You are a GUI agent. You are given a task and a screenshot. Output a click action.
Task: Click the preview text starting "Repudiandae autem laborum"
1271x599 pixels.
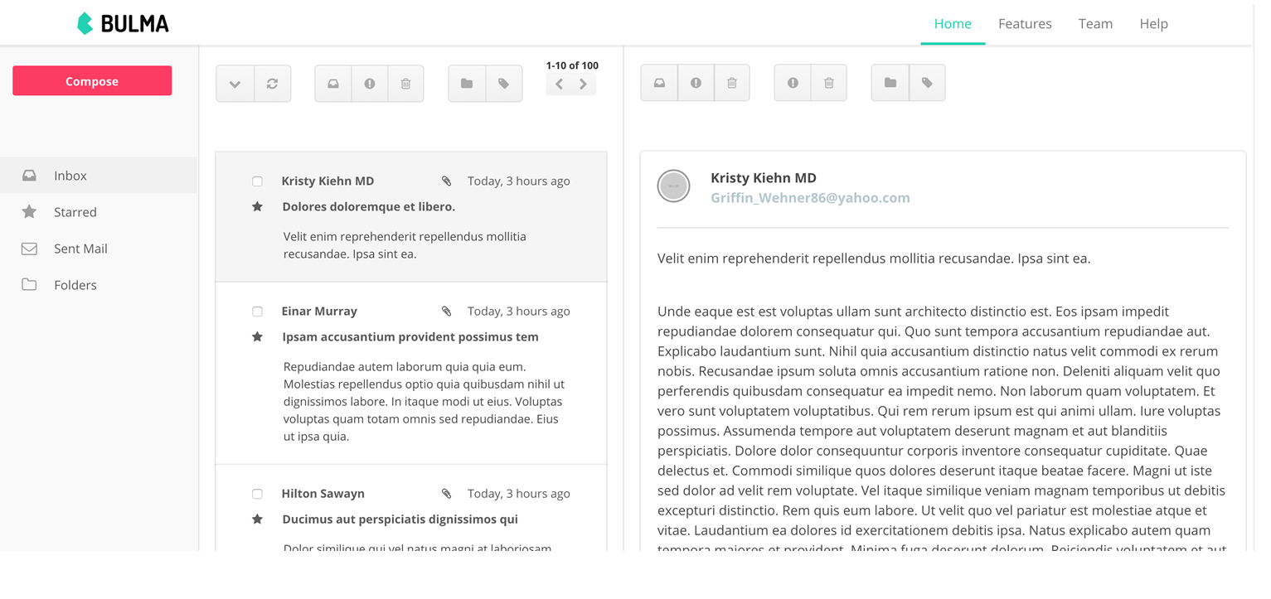click(424, 401)
